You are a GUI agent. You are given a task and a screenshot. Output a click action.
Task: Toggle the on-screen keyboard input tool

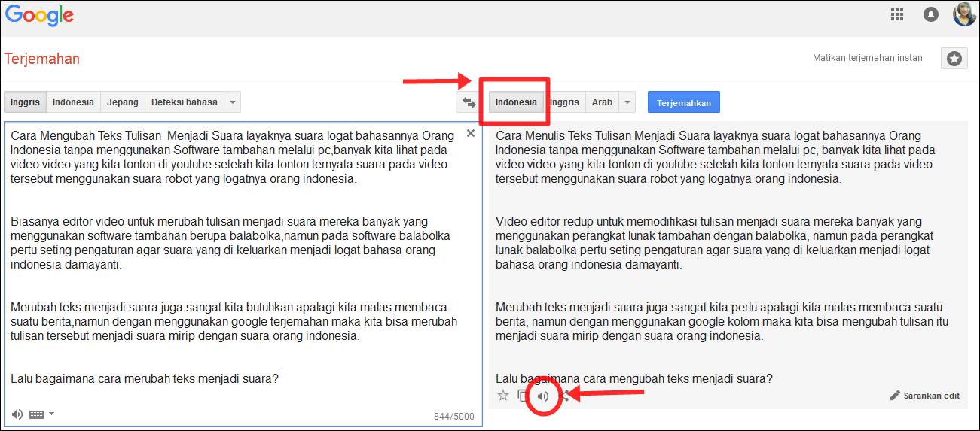[36, 414]
